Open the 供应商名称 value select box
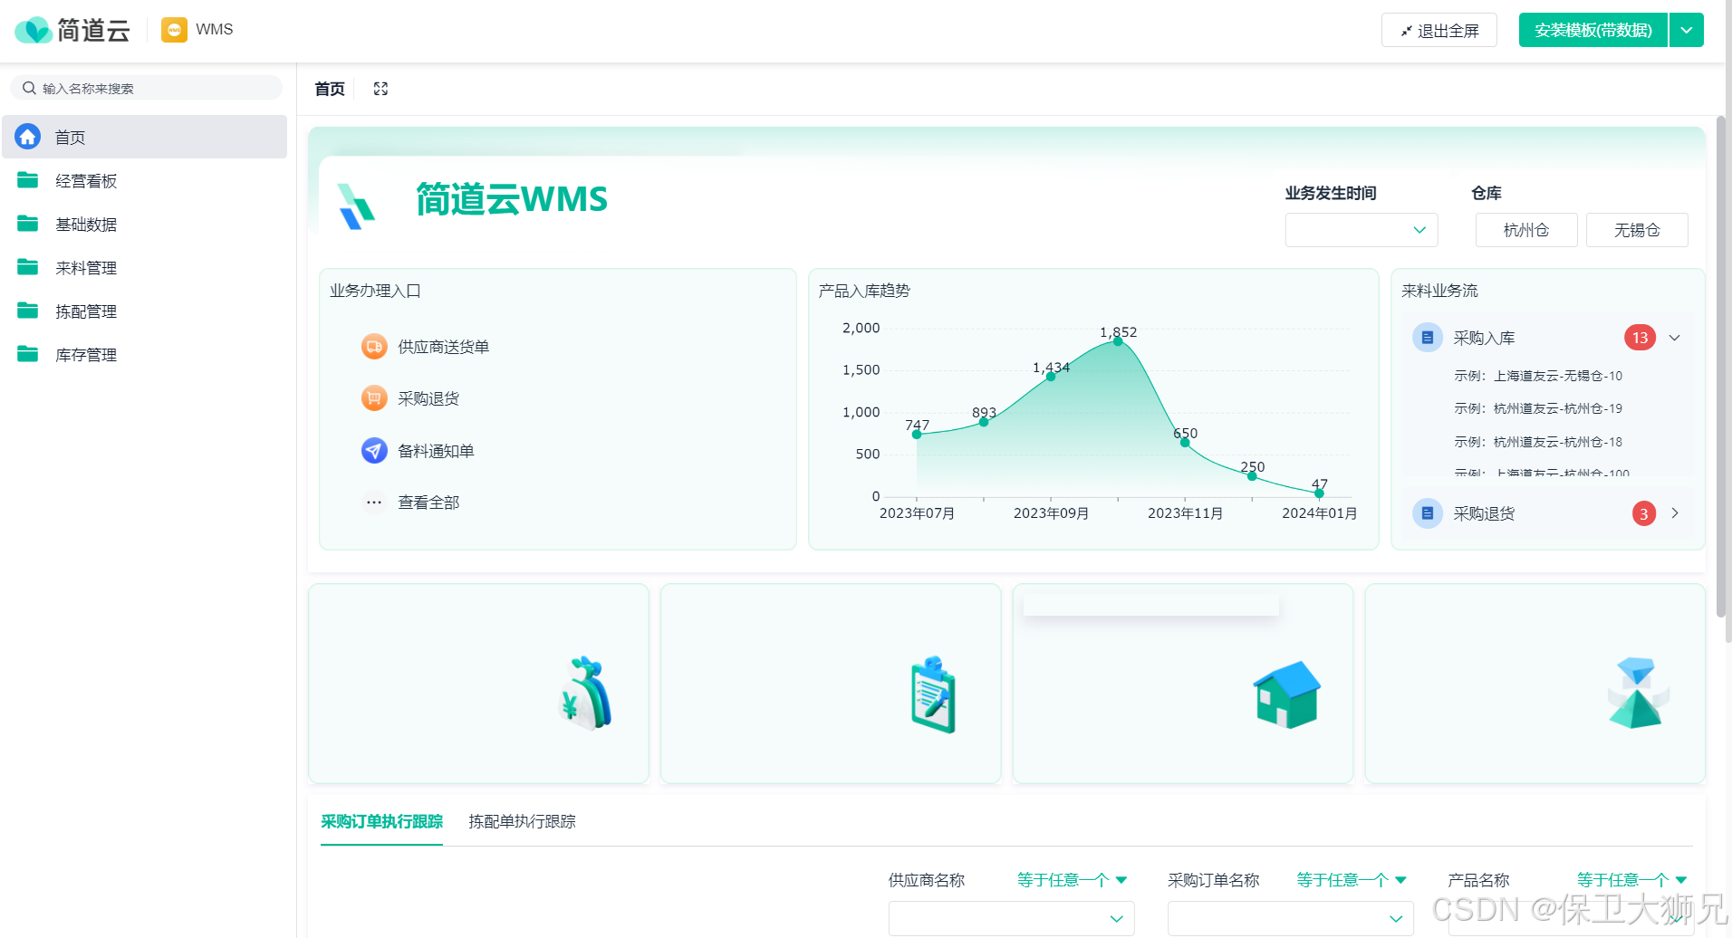This screenshot has width=1732, height=938. coord(1011,918)
